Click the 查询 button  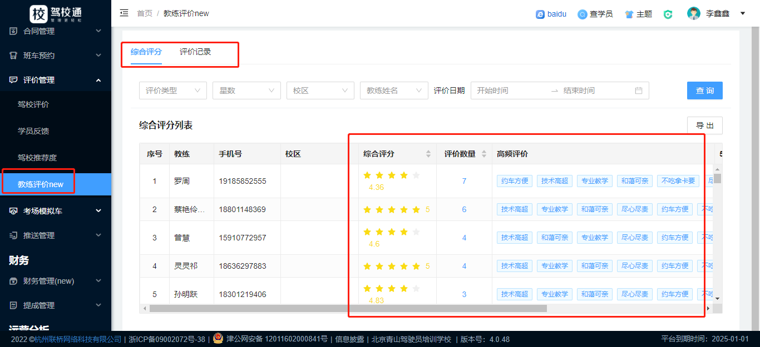705,90
